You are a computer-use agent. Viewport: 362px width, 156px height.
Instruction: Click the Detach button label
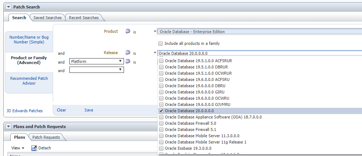[45, 148]
